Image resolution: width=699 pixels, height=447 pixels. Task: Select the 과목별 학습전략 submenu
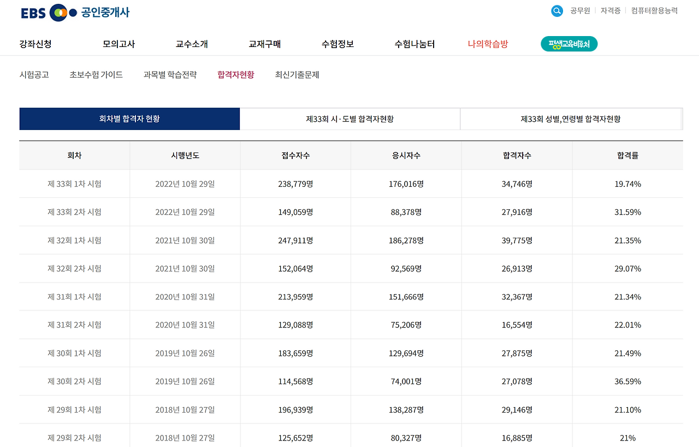tap(170, 75)
